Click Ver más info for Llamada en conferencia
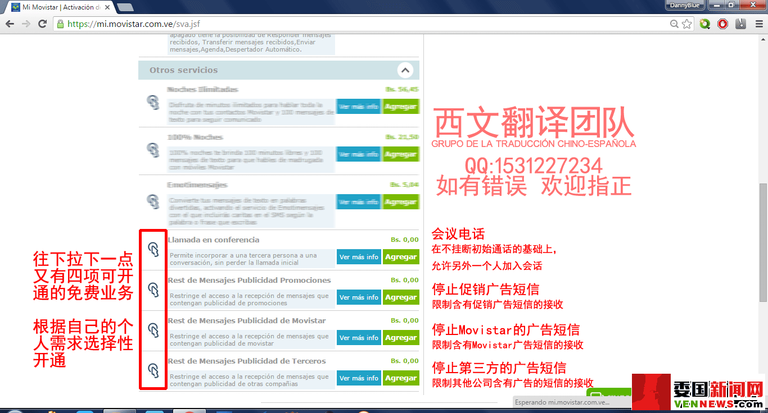The width and height of the screenshot is (768, 413). coord(359,257)
